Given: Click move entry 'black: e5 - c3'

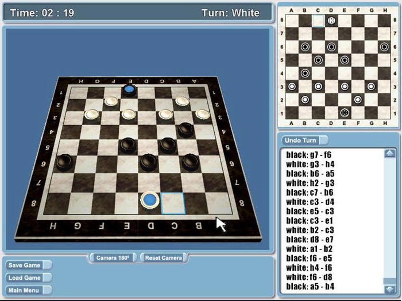Looking at the screenshot, I should coord(310,211).
